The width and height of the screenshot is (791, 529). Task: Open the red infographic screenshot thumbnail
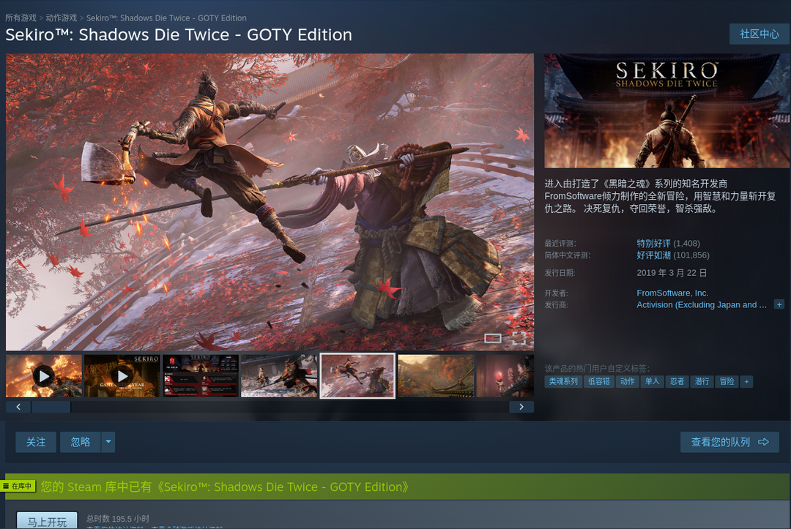(200, 376)
